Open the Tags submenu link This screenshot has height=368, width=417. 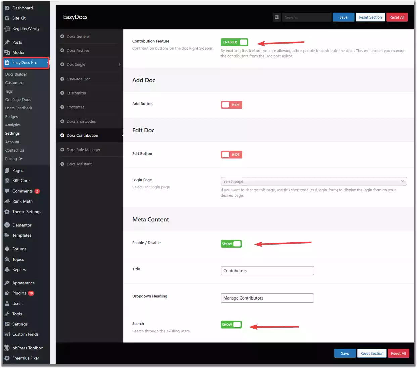point(9,91)
